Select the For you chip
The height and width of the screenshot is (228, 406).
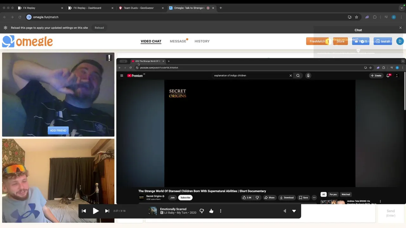333,194
